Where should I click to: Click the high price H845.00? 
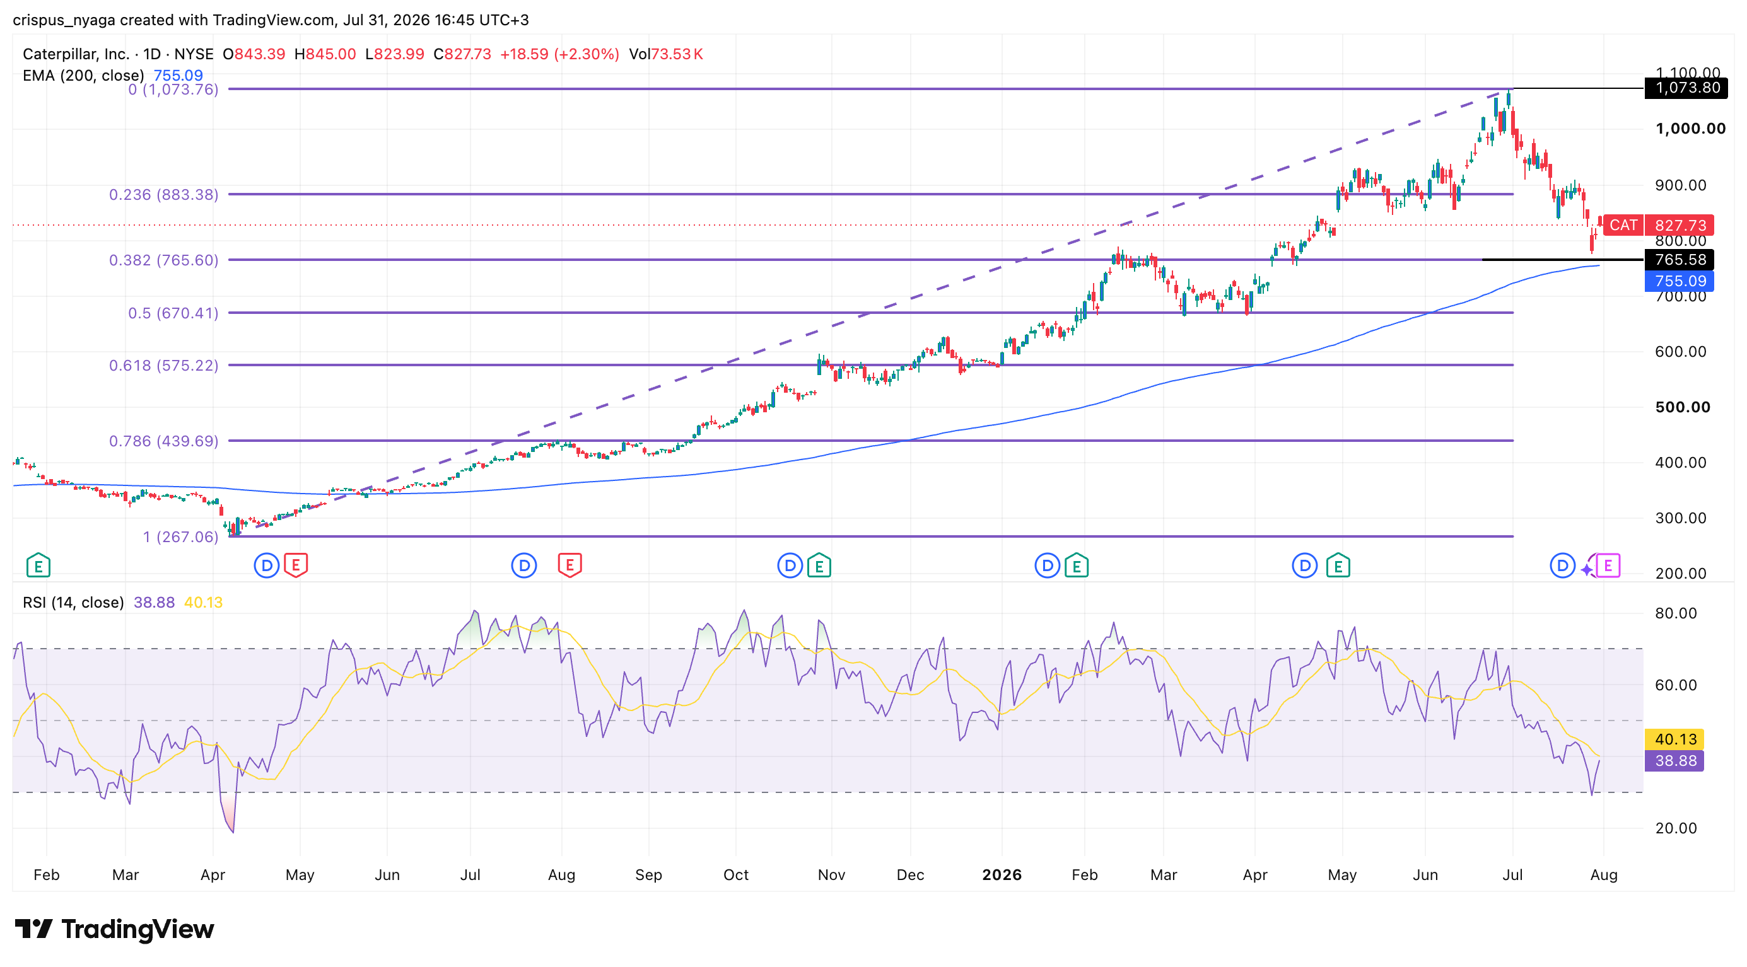325,54
